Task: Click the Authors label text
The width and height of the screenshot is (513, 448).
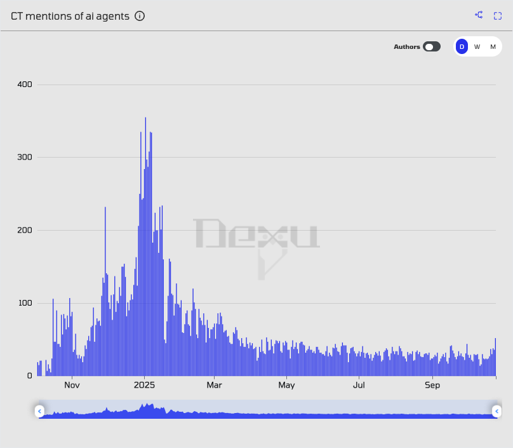Action: (406, 46)
